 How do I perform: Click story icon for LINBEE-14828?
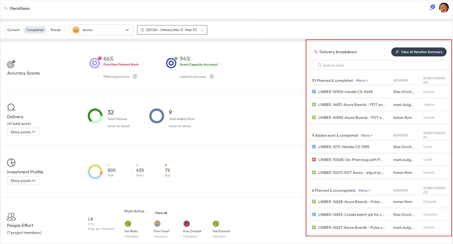(314, 202)
